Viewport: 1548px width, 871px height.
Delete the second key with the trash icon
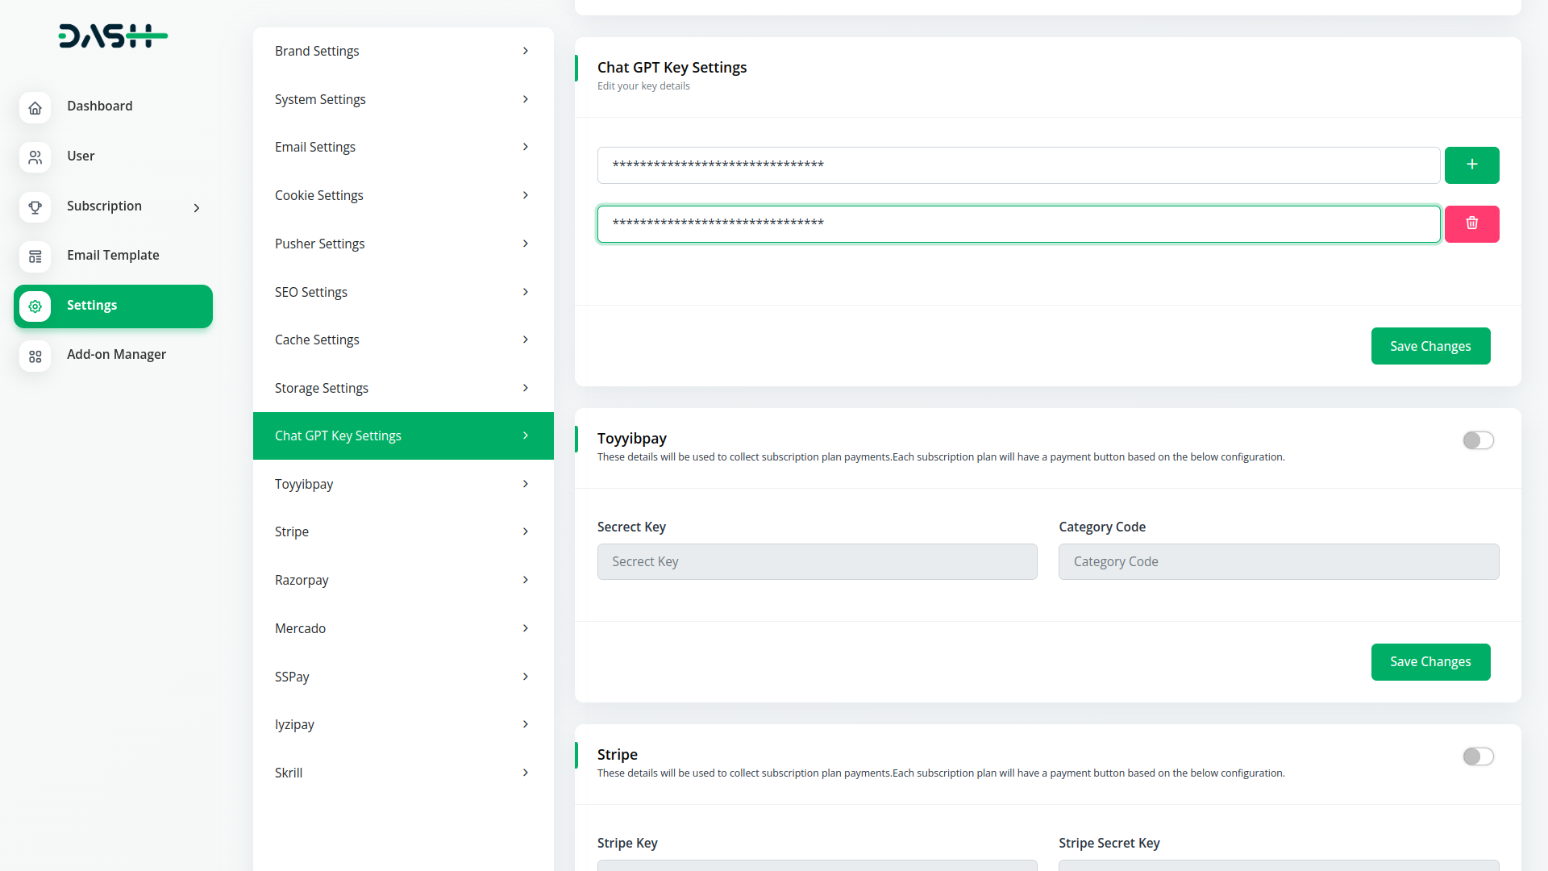(x=1471, y=223)
